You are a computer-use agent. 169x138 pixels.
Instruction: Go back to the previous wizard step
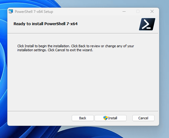(x=83, y=118)
